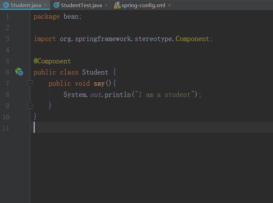Click the class keyword on line 6
Image resolution: width=273 pixels, height=203 pixels.
69,72
